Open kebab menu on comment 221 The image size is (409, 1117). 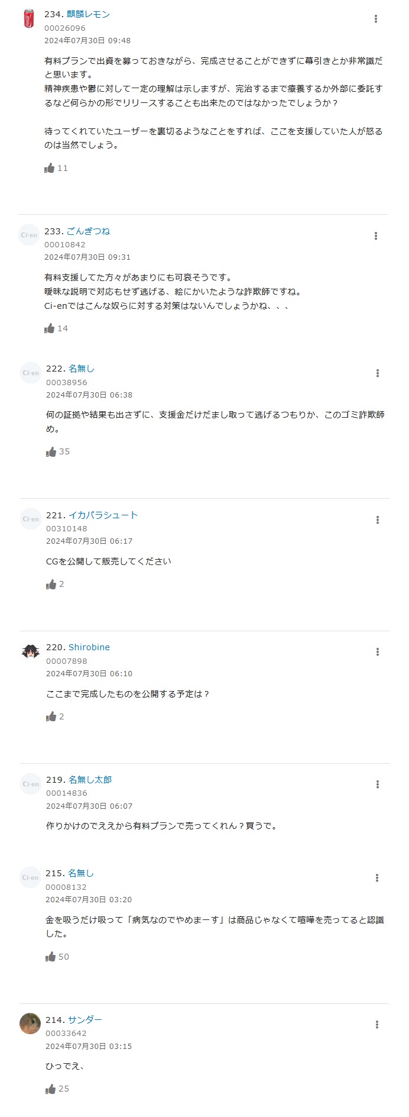pyautogui.click(x=378, y=520)
